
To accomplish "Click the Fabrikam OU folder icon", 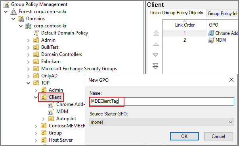I will point(36,61).
